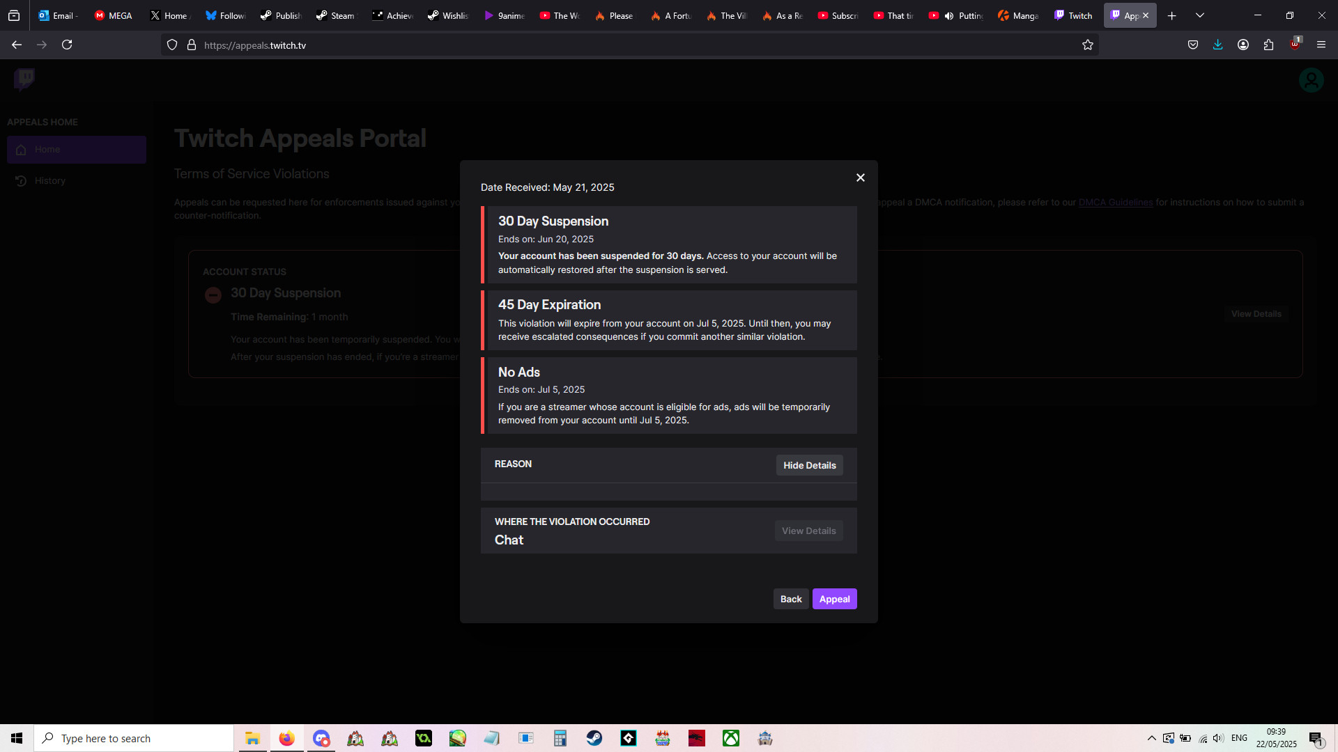
Task: Select Home in the Appeals sidebar
Action: tap(77, 150)
